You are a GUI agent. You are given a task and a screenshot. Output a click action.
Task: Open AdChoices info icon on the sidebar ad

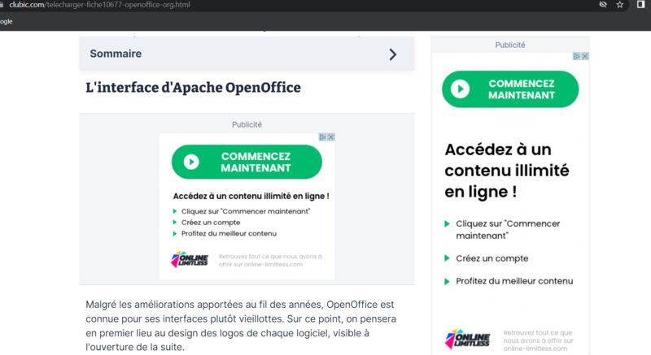(577, 56)
